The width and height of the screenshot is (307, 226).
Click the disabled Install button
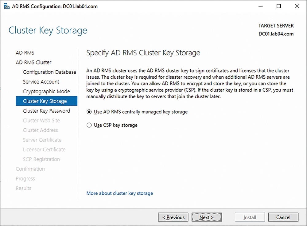pos(250,217)
